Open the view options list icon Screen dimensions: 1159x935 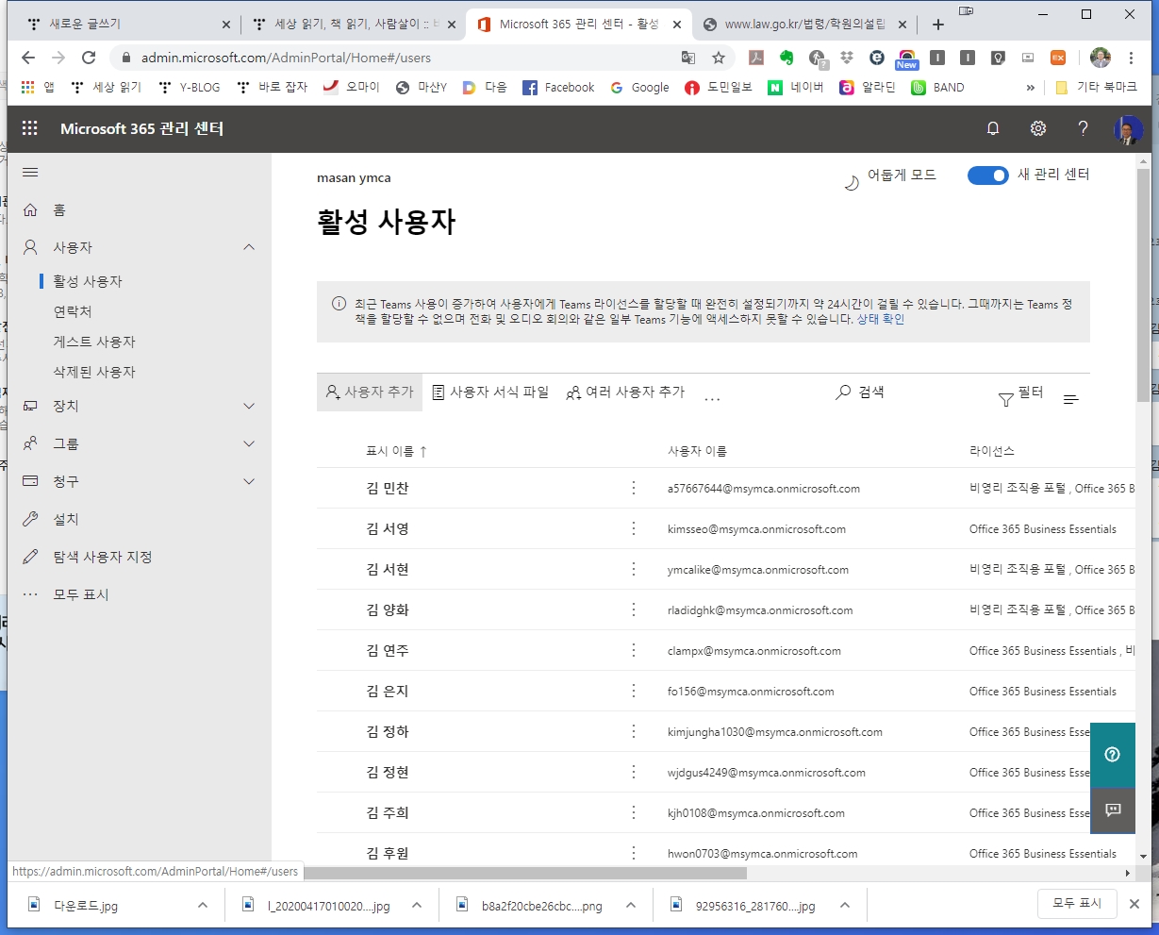pos(1071,400)
